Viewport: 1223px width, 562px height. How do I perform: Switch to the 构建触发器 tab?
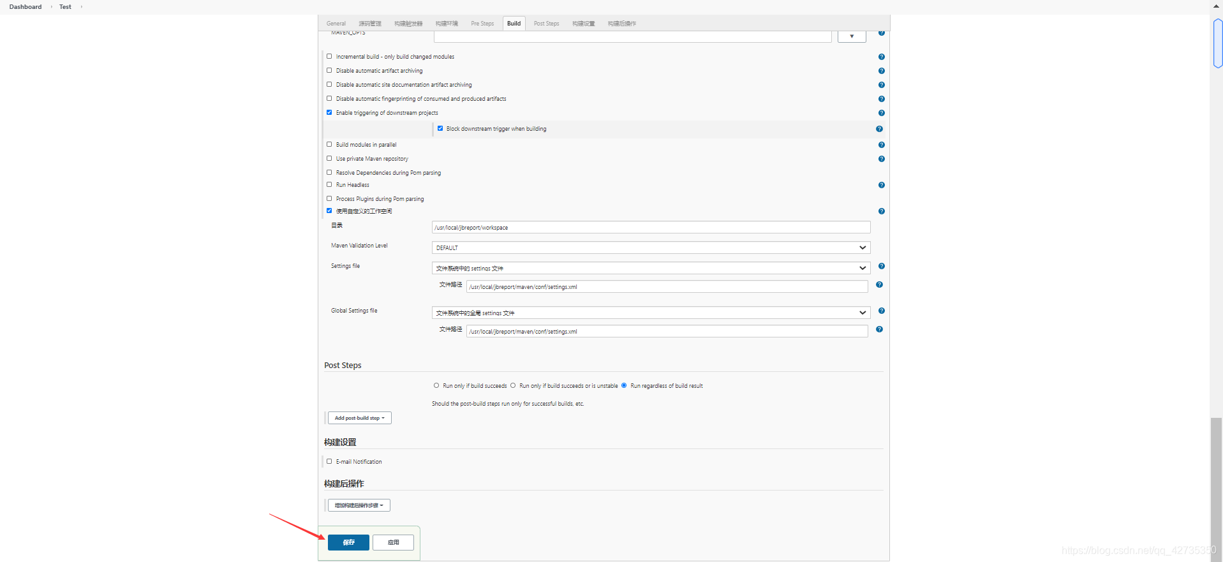pos(408,24)
